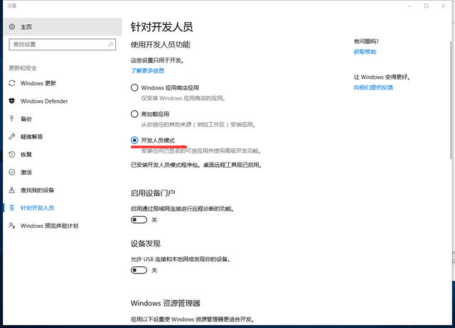Click the 备份 backup arrow icon
Screen dimensions: 455x328
pyautogui.click(x=12, y=119)
